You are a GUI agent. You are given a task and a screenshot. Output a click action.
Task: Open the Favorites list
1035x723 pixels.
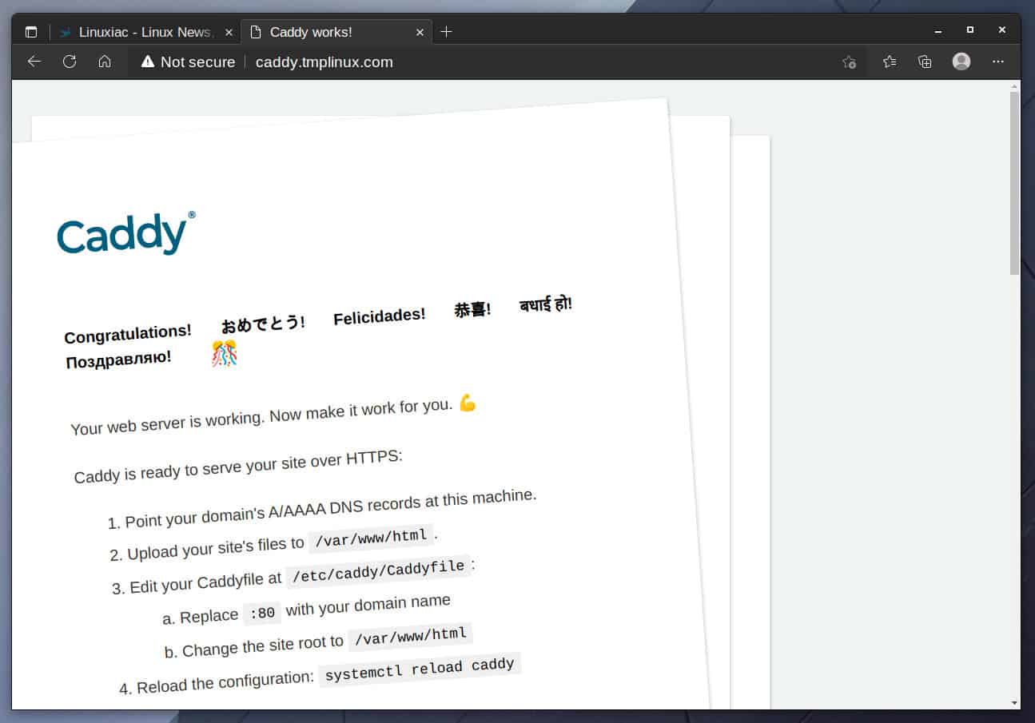point(889,62)
